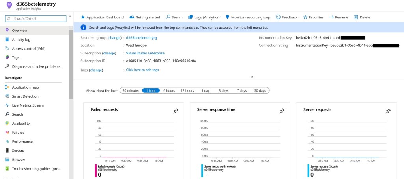
Task: Click the Instrumentation Key value text
Action: (331, 38)
